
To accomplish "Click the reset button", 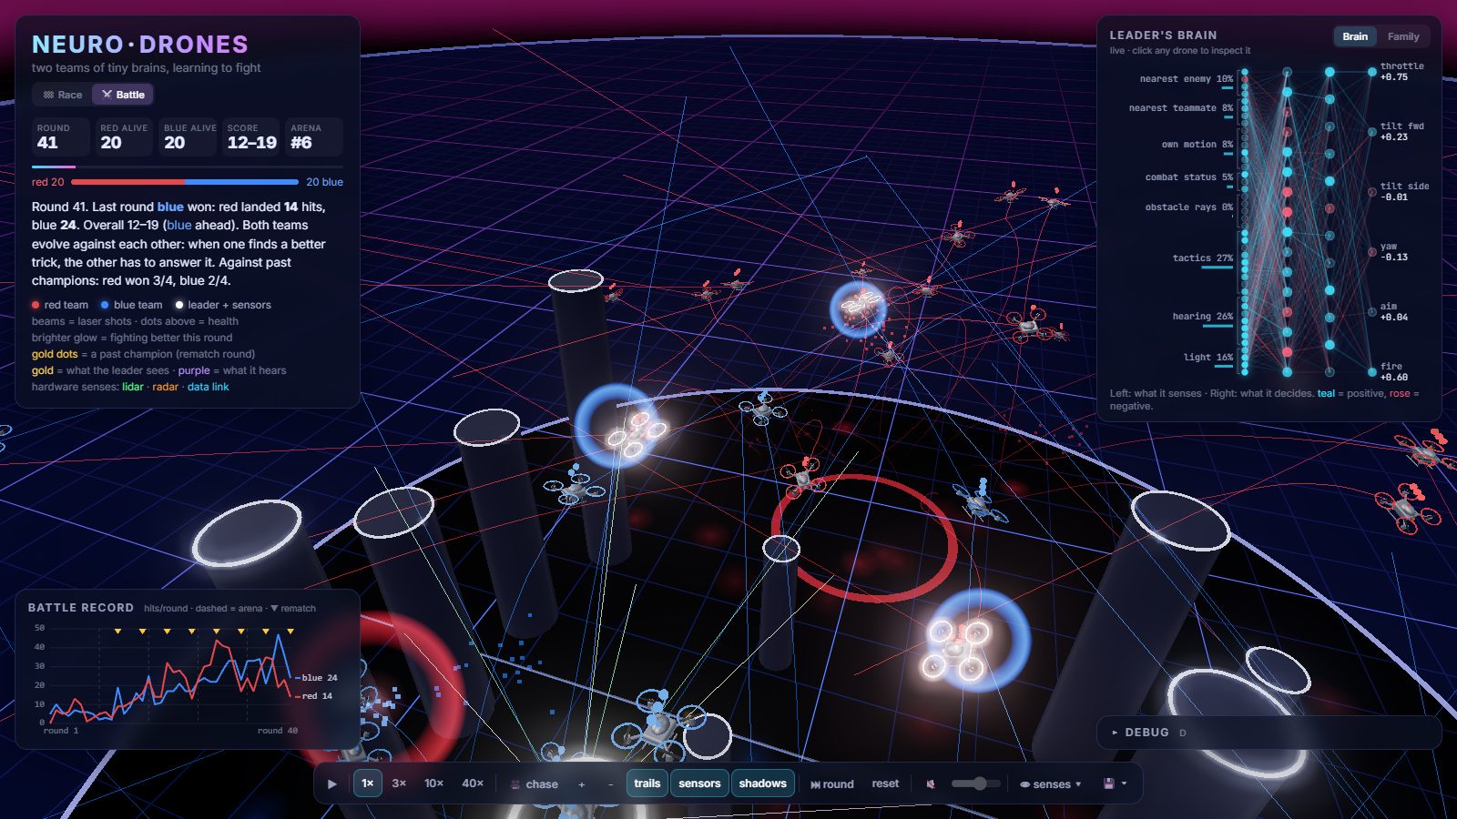I will tap(885, 784).
